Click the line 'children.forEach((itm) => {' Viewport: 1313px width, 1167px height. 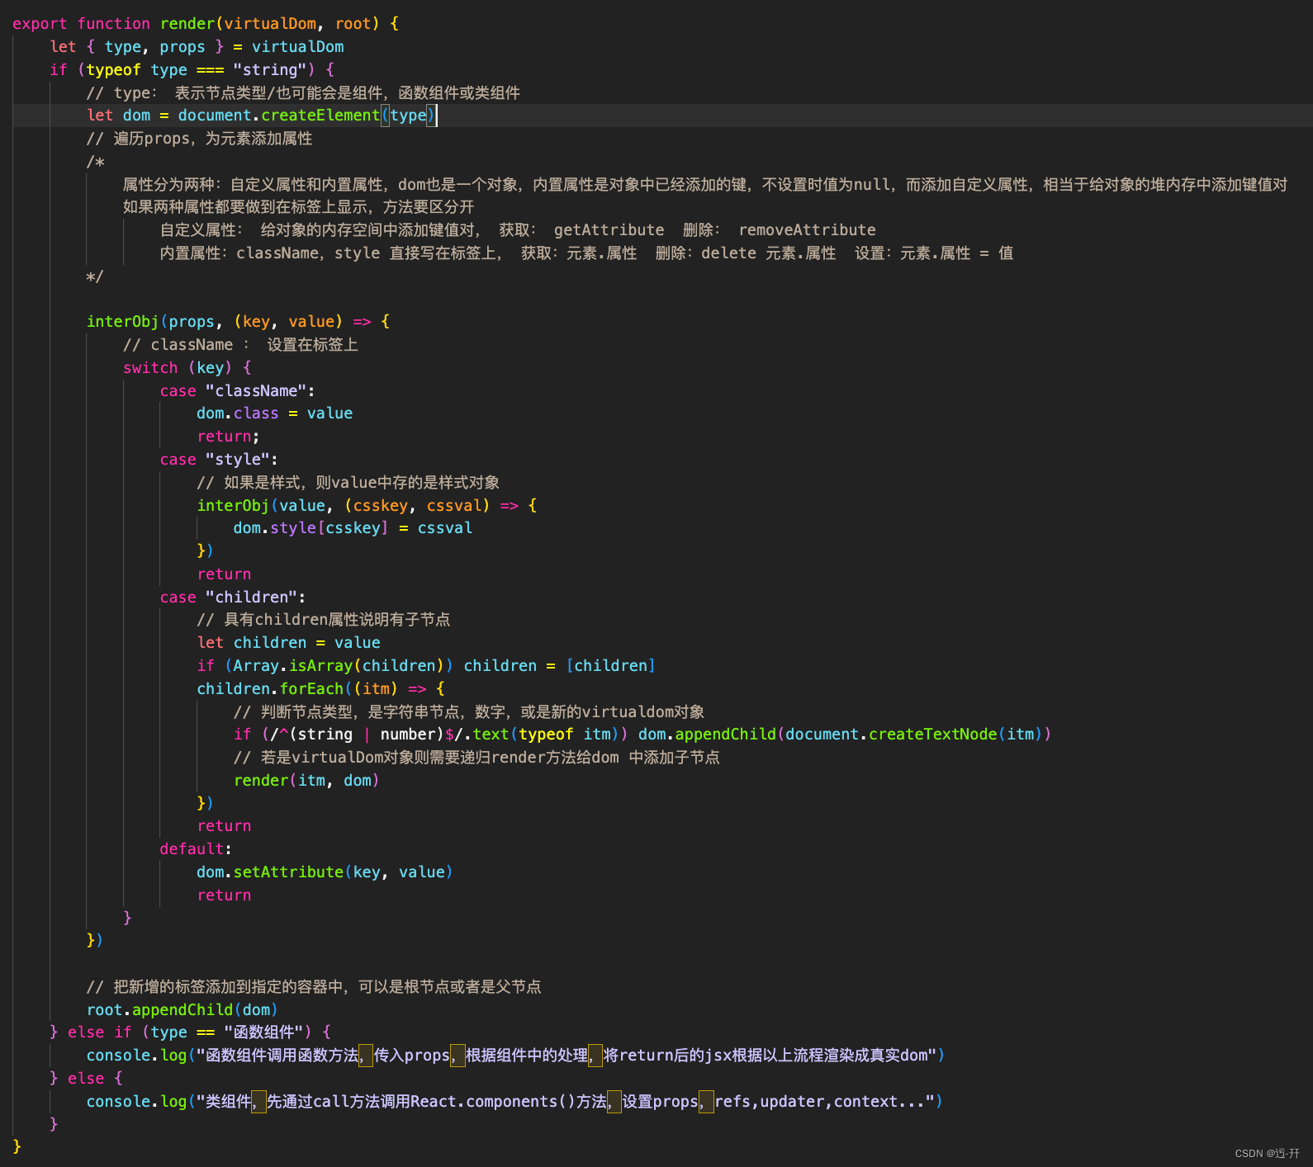point(320,689)
